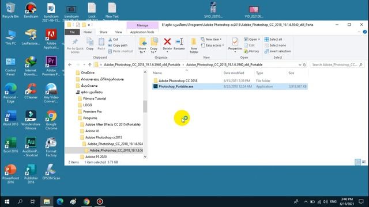Click the Cut command
This screenshot has width=369, height=207.
tap(113, 40)
